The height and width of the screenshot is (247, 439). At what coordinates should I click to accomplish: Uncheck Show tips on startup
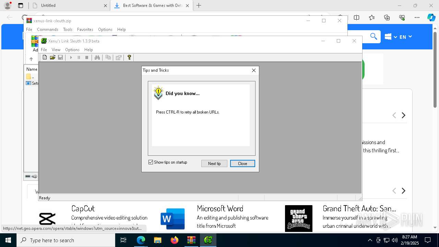point(151,162)
